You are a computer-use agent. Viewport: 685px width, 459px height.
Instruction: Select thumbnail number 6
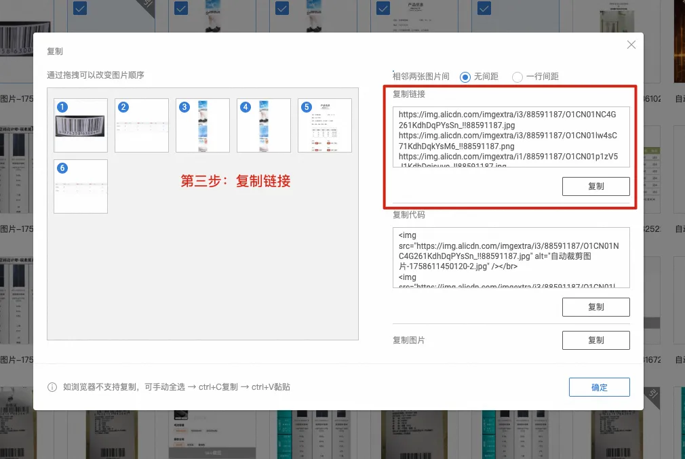tap(81, 186)
